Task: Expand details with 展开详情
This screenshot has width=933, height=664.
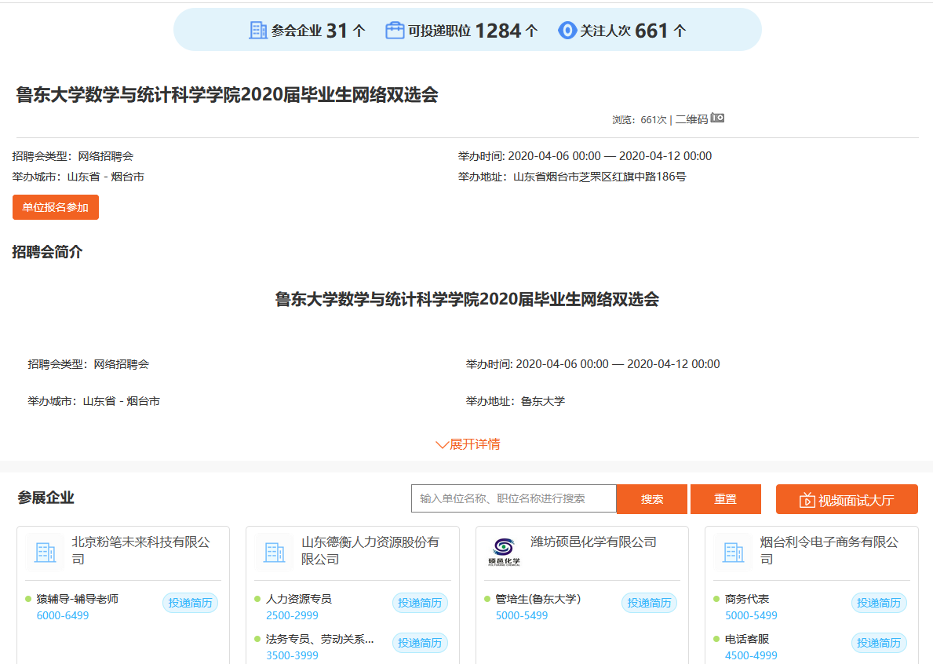Action: click(468, 444)
